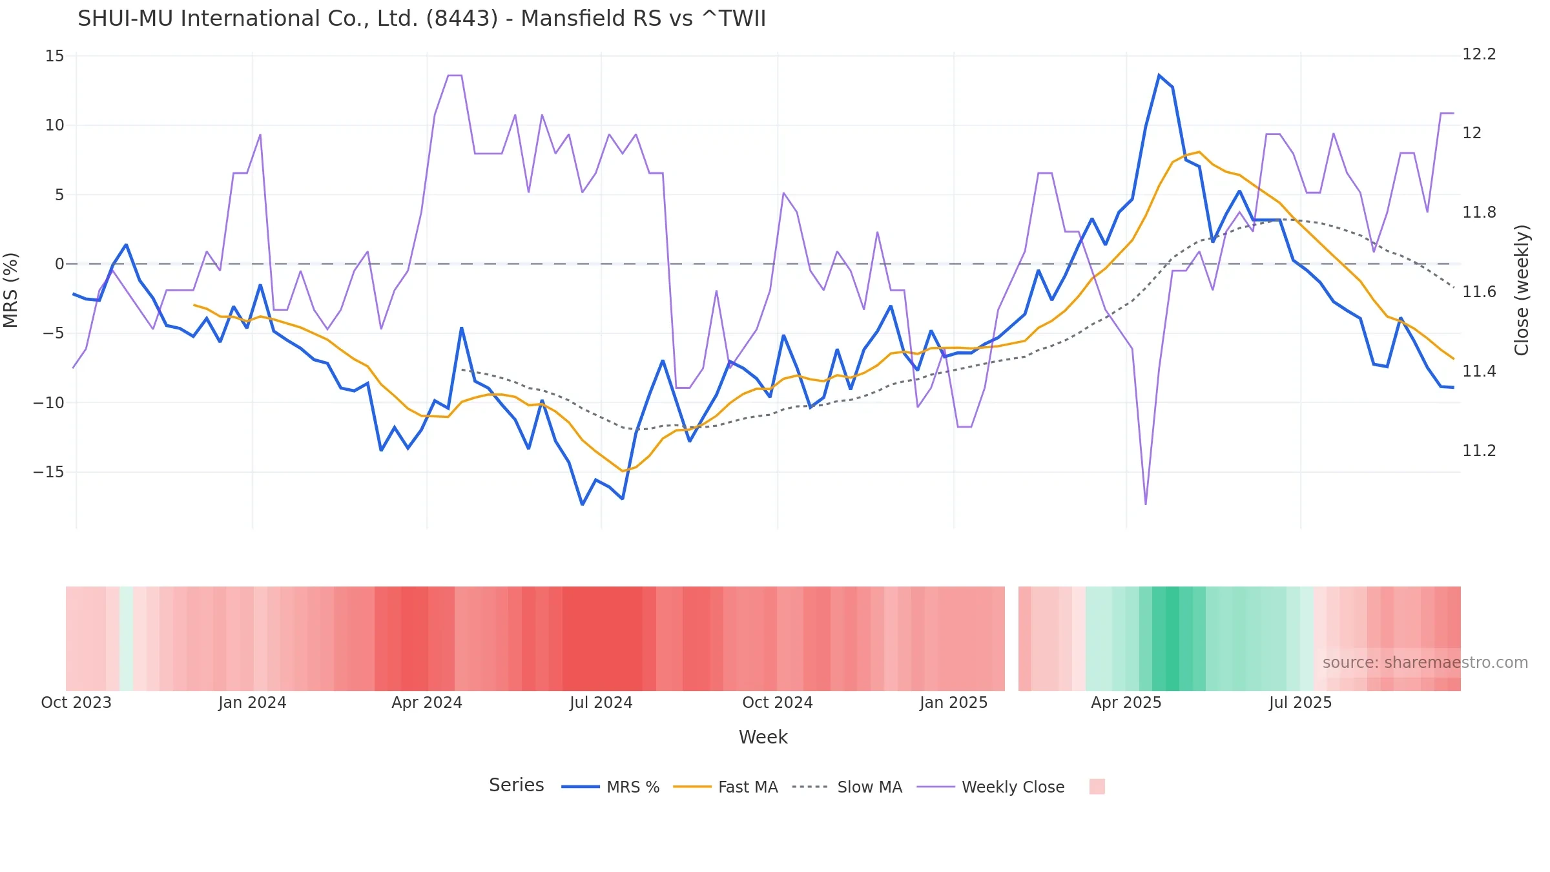The height and width of the screenshot is (872, 1550).
Task: Click the Oct 2023 axis label
Action: pyautogui.click(x=76, y=702)
